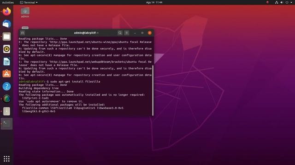Open the Terminal app menu in top bar
This screenshot has width=295, height=165.
[29, 2]
